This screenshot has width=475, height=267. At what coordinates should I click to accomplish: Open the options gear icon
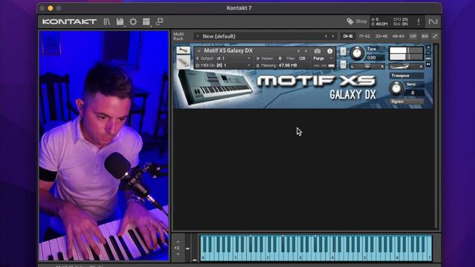133,22
